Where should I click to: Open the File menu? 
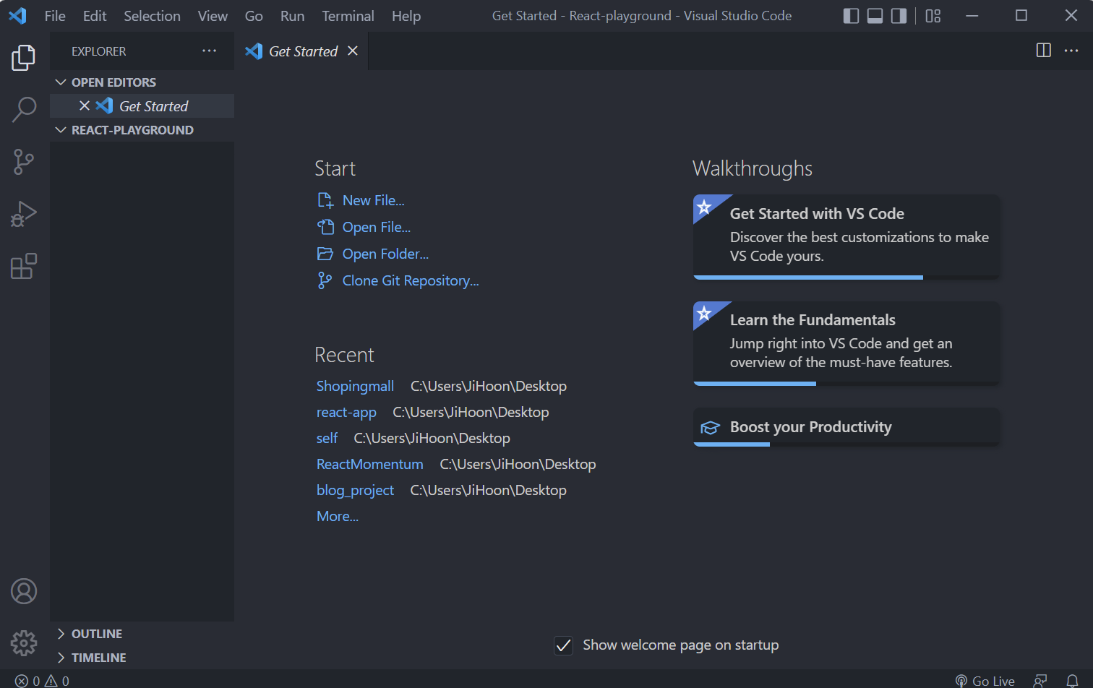coord(55,16)
